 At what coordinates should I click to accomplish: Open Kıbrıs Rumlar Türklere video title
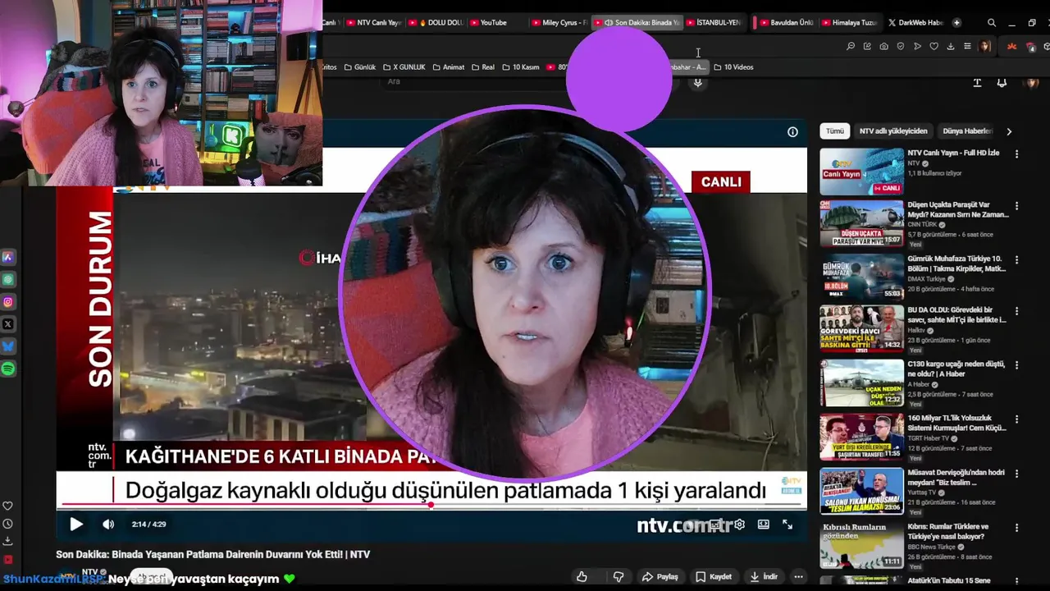[x=948, y=531]
